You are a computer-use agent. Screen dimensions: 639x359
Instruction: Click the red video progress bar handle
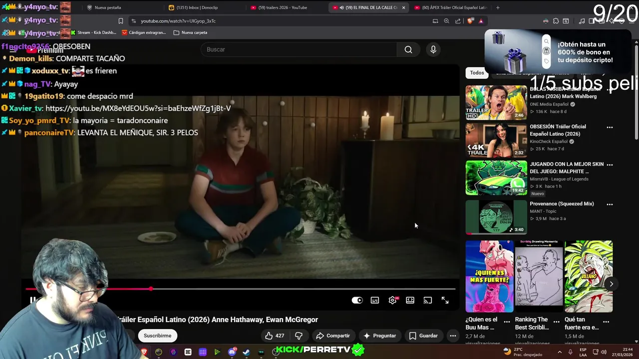click(151, 289)
